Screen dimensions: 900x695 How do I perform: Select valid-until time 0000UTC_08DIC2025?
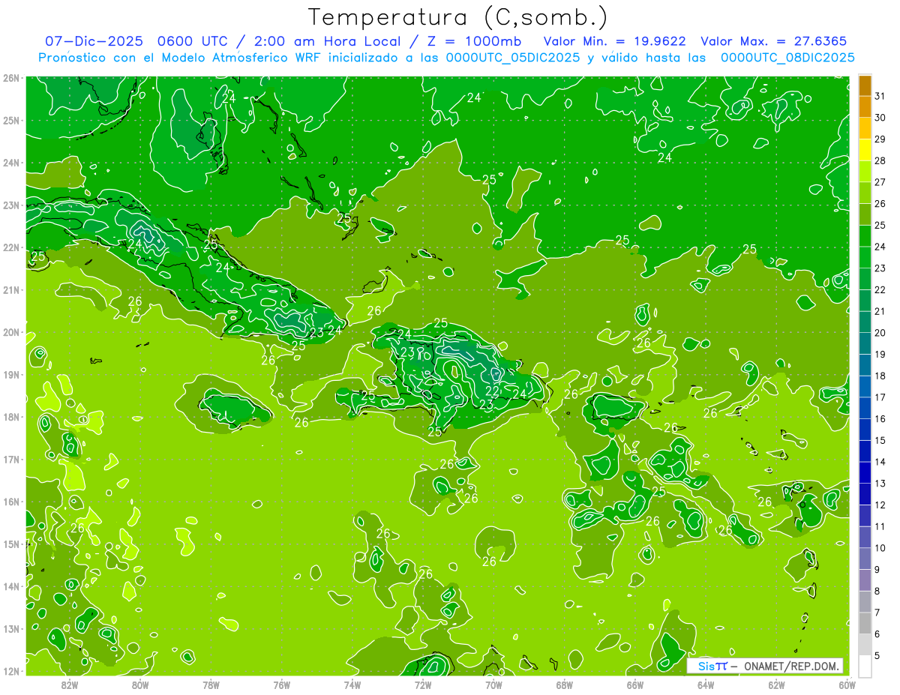point(787,58)
